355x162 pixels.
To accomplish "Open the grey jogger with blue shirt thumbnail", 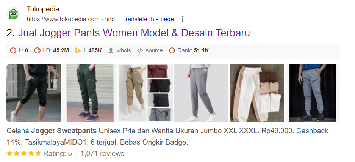I will coord(313,93).
